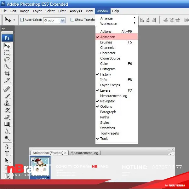
Task: Toggle the Tools panel item
Action: (x=117, y=139)
